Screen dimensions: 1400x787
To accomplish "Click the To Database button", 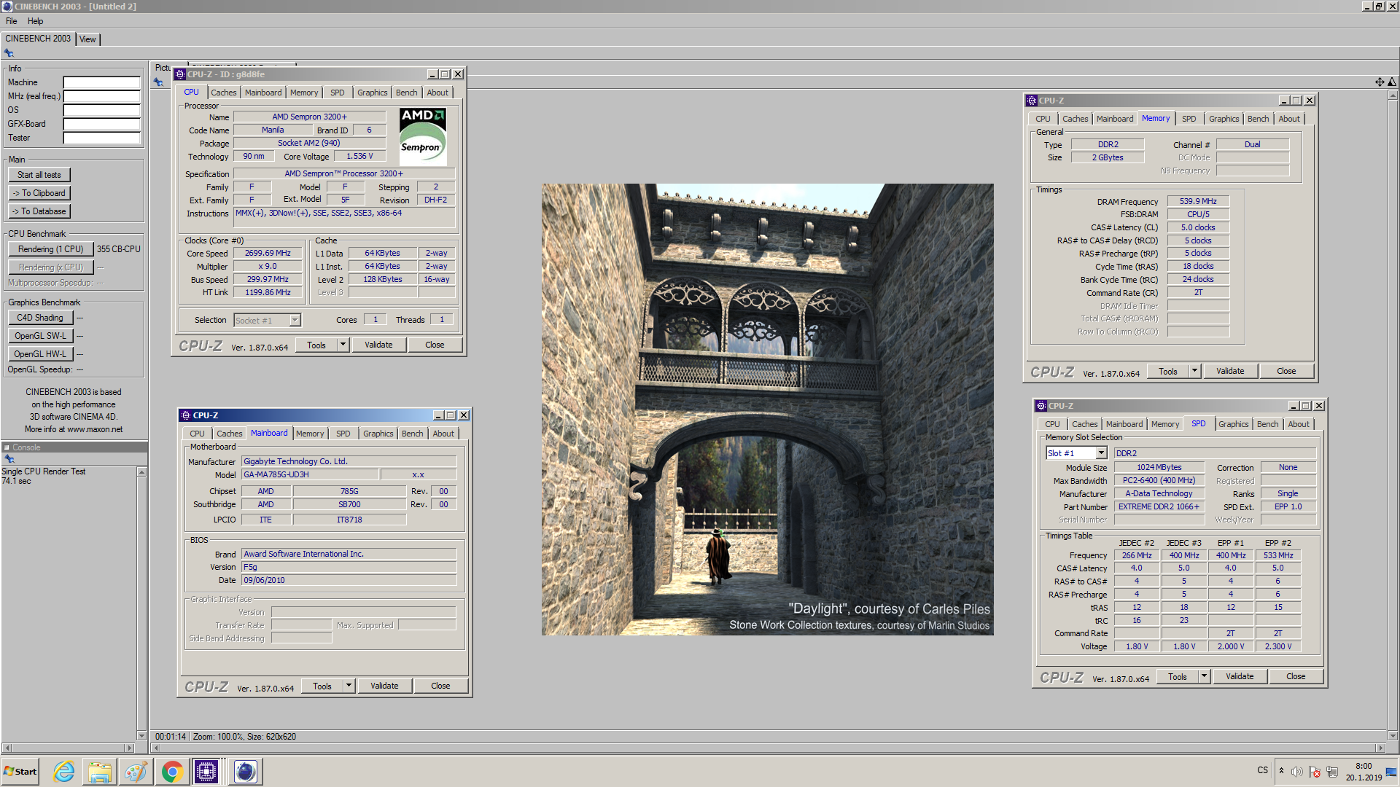I will 39,211.
